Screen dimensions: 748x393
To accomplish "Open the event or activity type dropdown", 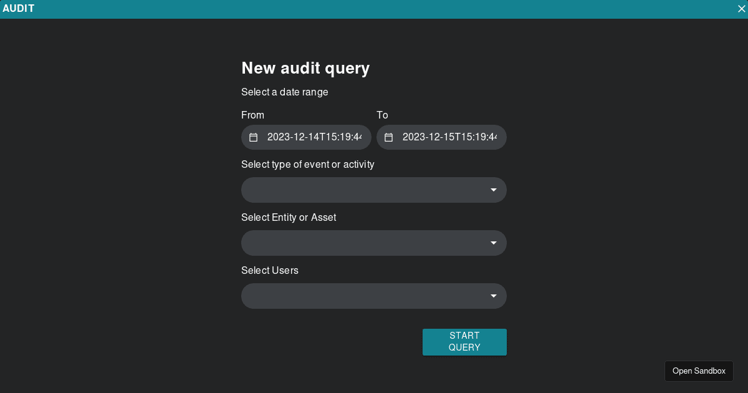I will coord(374,190).
